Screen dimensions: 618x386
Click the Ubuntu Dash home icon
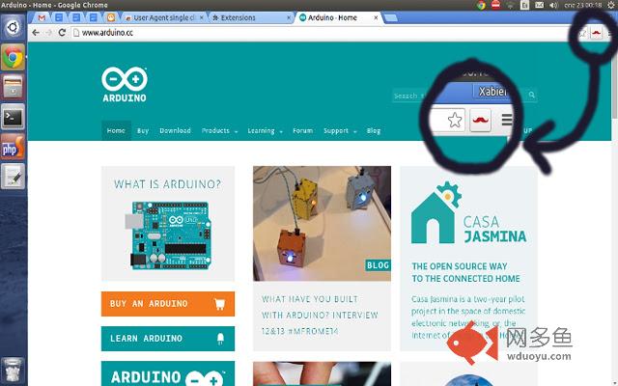13,26
